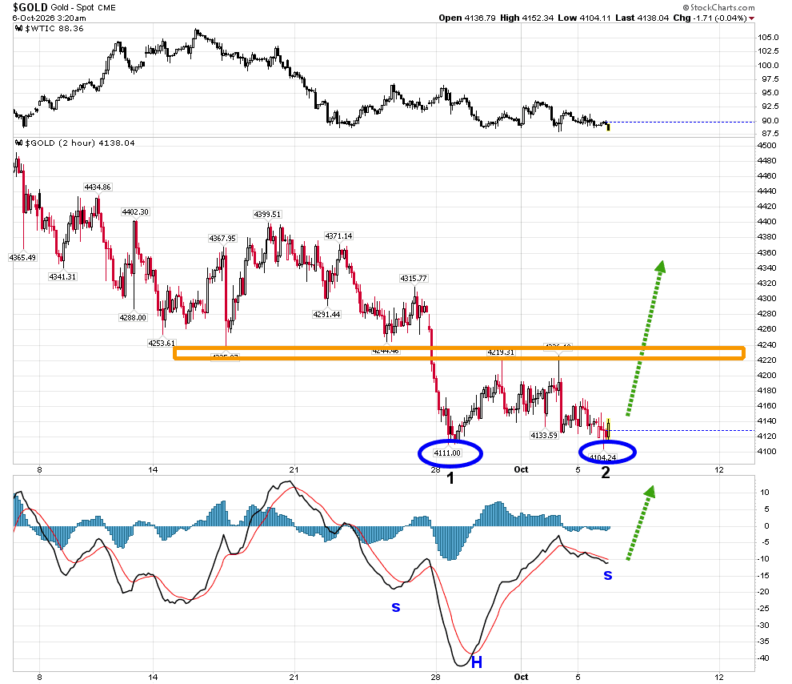This screenshot has height=684, width=792.
Task: Click the candlestick icon beside the $GOLD (2 hour) legend
Action: pos(19,143)
